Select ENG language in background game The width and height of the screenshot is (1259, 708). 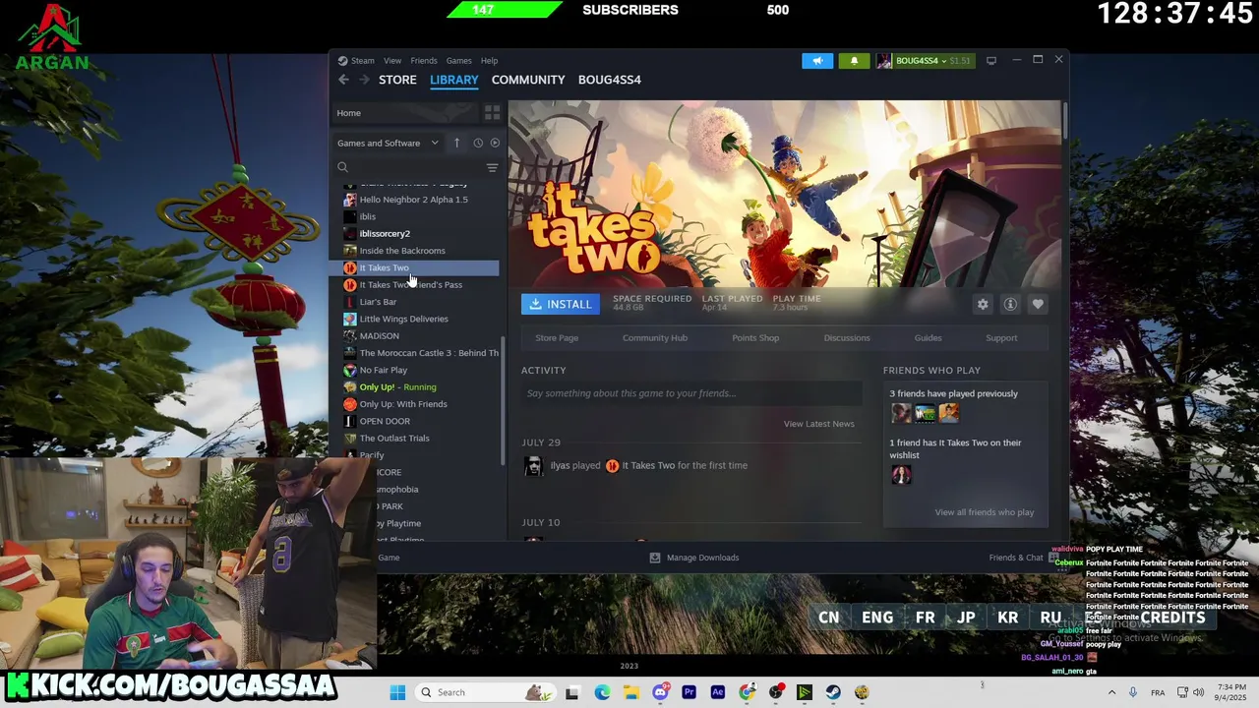(x=877, y=618)
